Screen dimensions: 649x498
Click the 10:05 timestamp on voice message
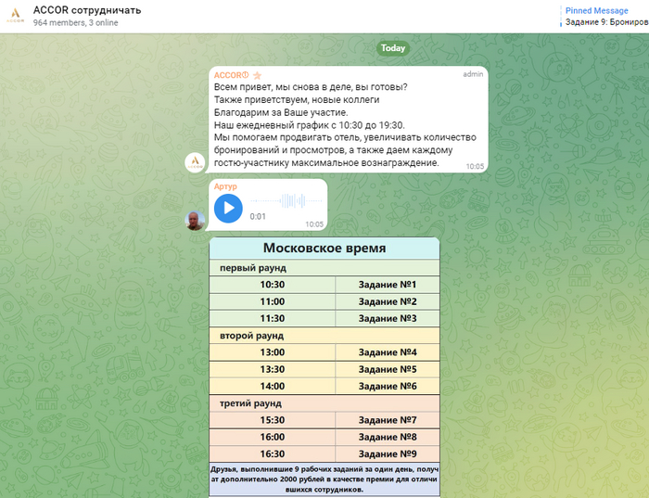[x=314, y=224]
